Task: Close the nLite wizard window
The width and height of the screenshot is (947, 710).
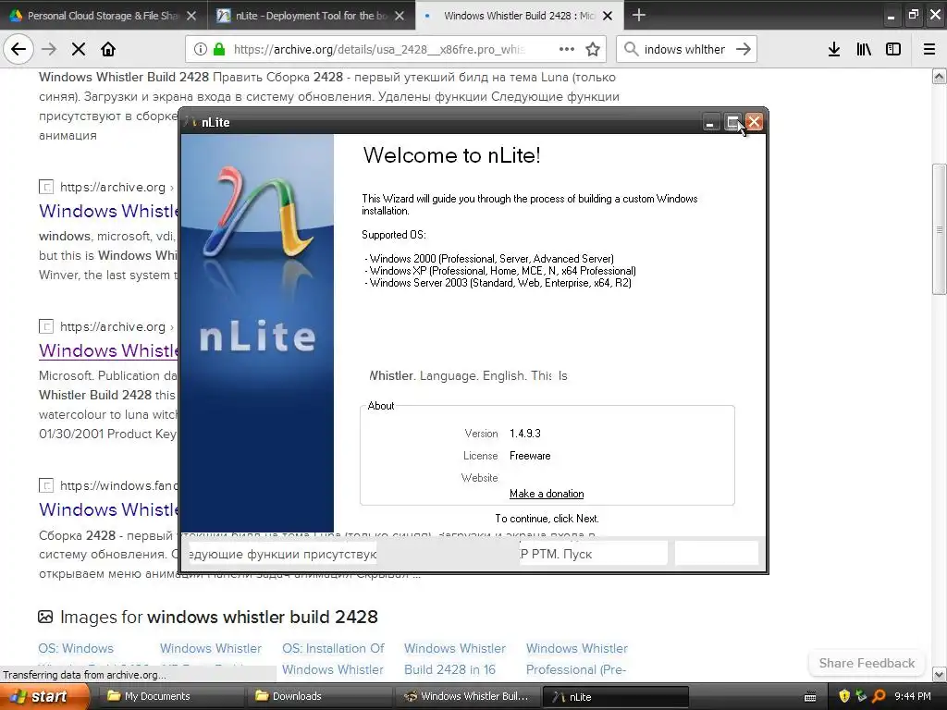Action: [x=754, y=123]
